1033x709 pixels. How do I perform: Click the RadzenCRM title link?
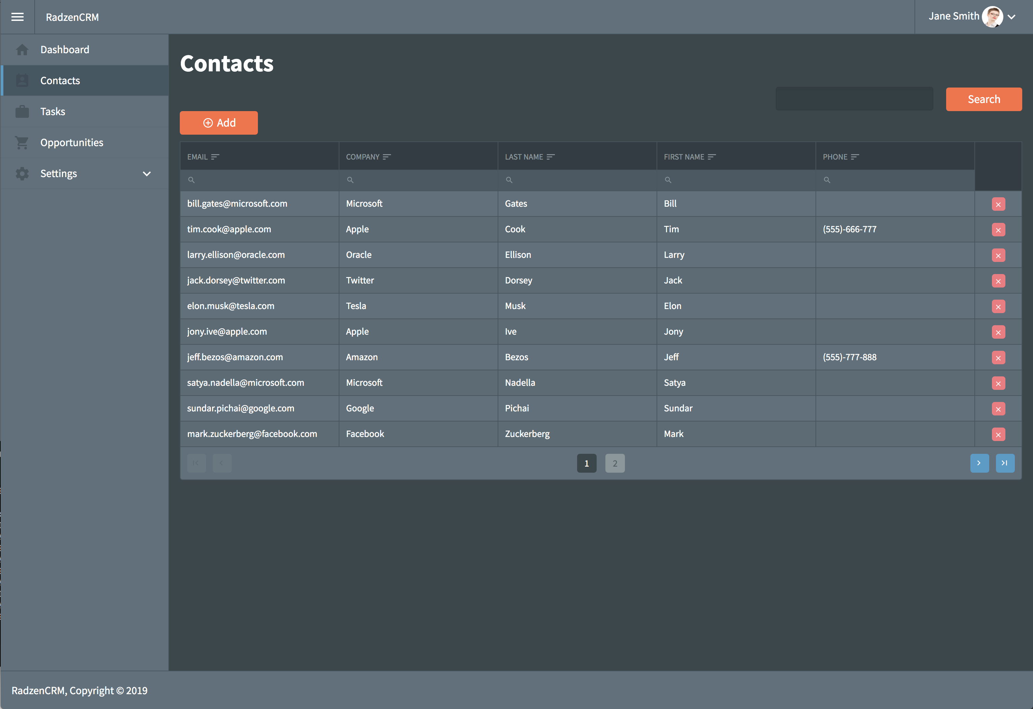pyautogui.click(x=72, y=17)
